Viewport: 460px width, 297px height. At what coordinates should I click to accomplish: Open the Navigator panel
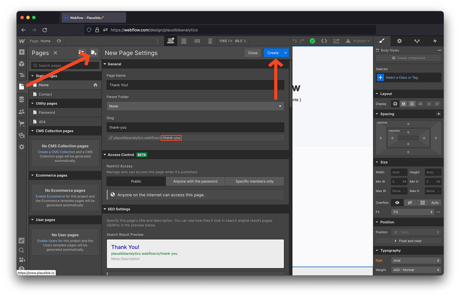coord(22,75)
